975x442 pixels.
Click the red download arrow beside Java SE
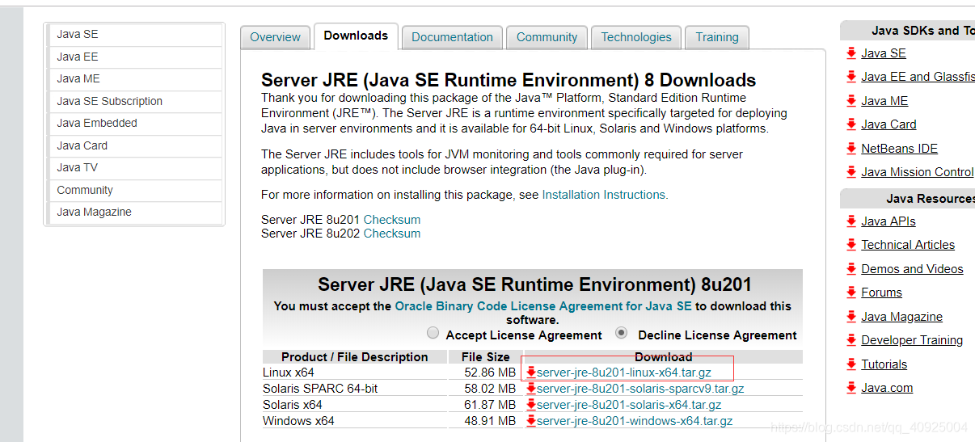(x=851, y=53)
